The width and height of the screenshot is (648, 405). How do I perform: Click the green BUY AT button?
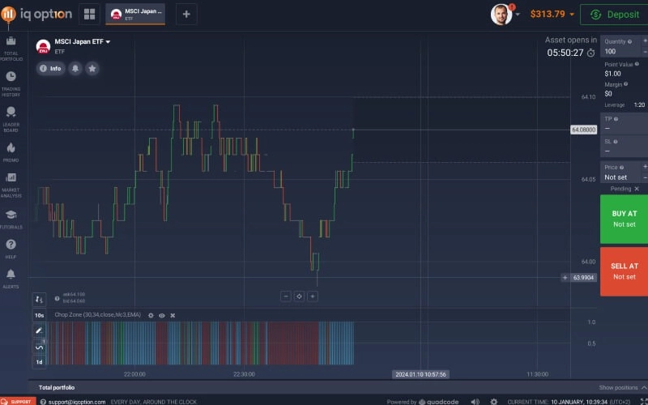click(x=624, y=219)
